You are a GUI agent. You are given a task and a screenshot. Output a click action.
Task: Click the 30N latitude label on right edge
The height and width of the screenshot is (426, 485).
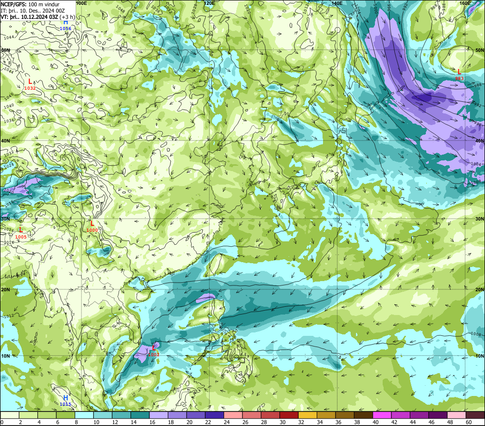[x=480, y=219]
